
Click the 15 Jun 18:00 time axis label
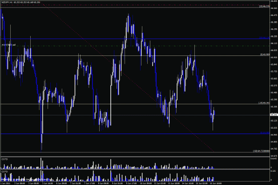pyautogui.click(x=216, y=183)
